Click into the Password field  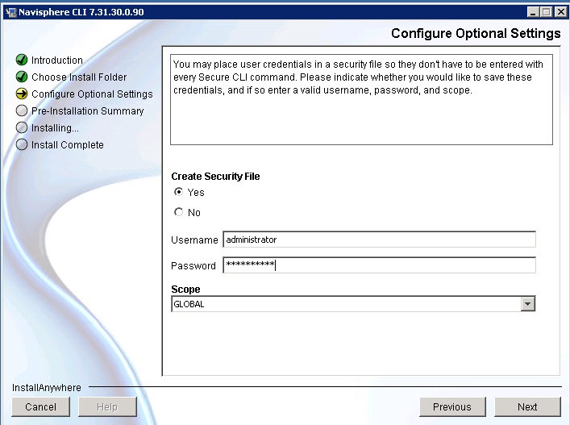379,265
